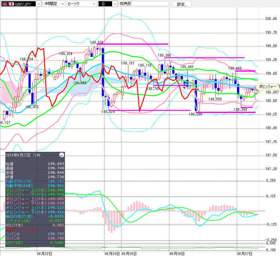Click the 0.100 ATR axis label
Image resolution: width=280 pixels, height=256 pixels.
[x=271, y=250]
